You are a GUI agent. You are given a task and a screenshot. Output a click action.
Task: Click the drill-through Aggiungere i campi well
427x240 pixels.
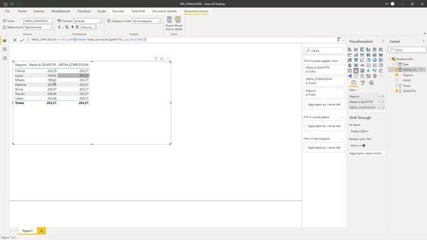coord(366,153)
